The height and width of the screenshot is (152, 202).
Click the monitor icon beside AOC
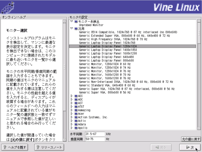pos(76,100)
